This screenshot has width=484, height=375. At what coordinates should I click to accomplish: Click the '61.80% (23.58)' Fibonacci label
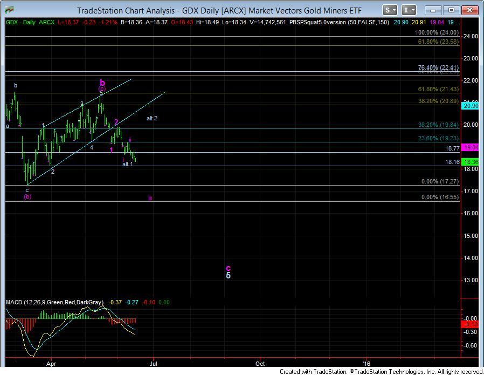coord(438,42)
